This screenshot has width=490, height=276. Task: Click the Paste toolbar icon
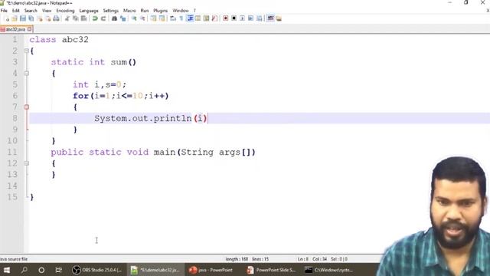tap(83, 18)
